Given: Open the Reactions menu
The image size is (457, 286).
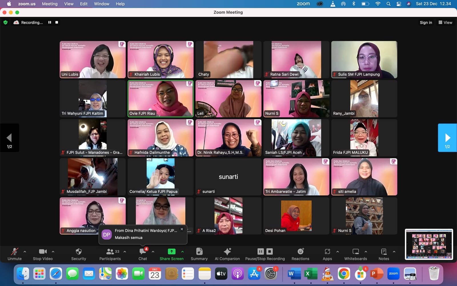Looking at the screenshot, I should [x=300, y=252].
